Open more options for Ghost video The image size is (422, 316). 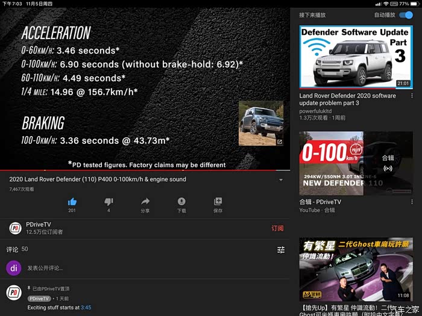412,306
